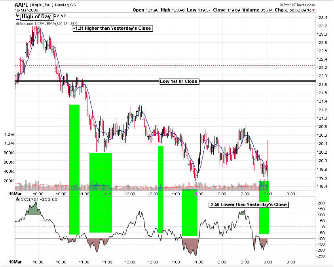Click the 122.2 price axis label
334x267 pixels.
pyautogui.click(x=322, y=68)
